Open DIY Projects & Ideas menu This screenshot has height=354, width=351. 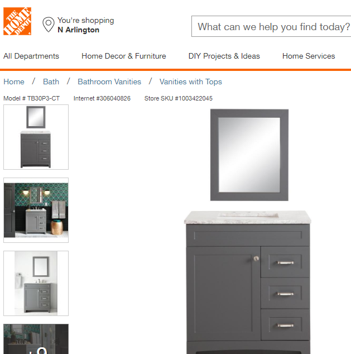click(224, 56)
